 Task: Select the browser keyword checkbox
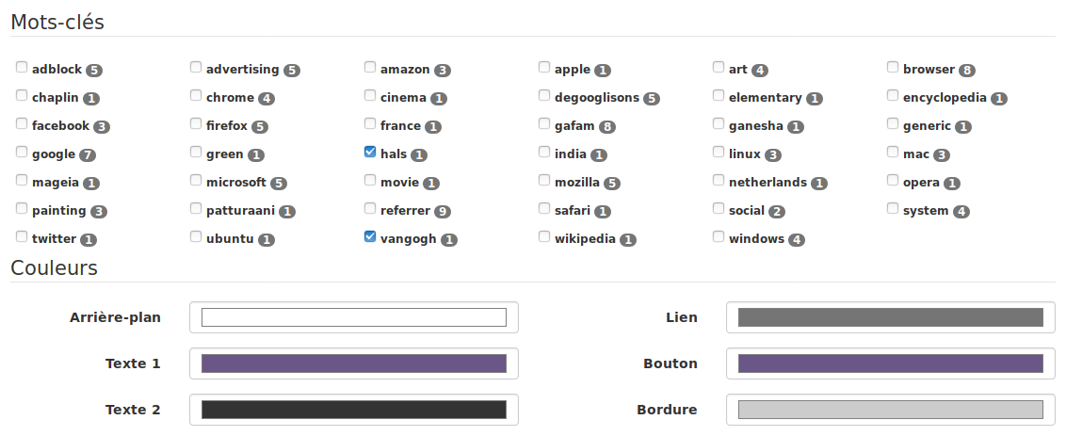[893, 67]
